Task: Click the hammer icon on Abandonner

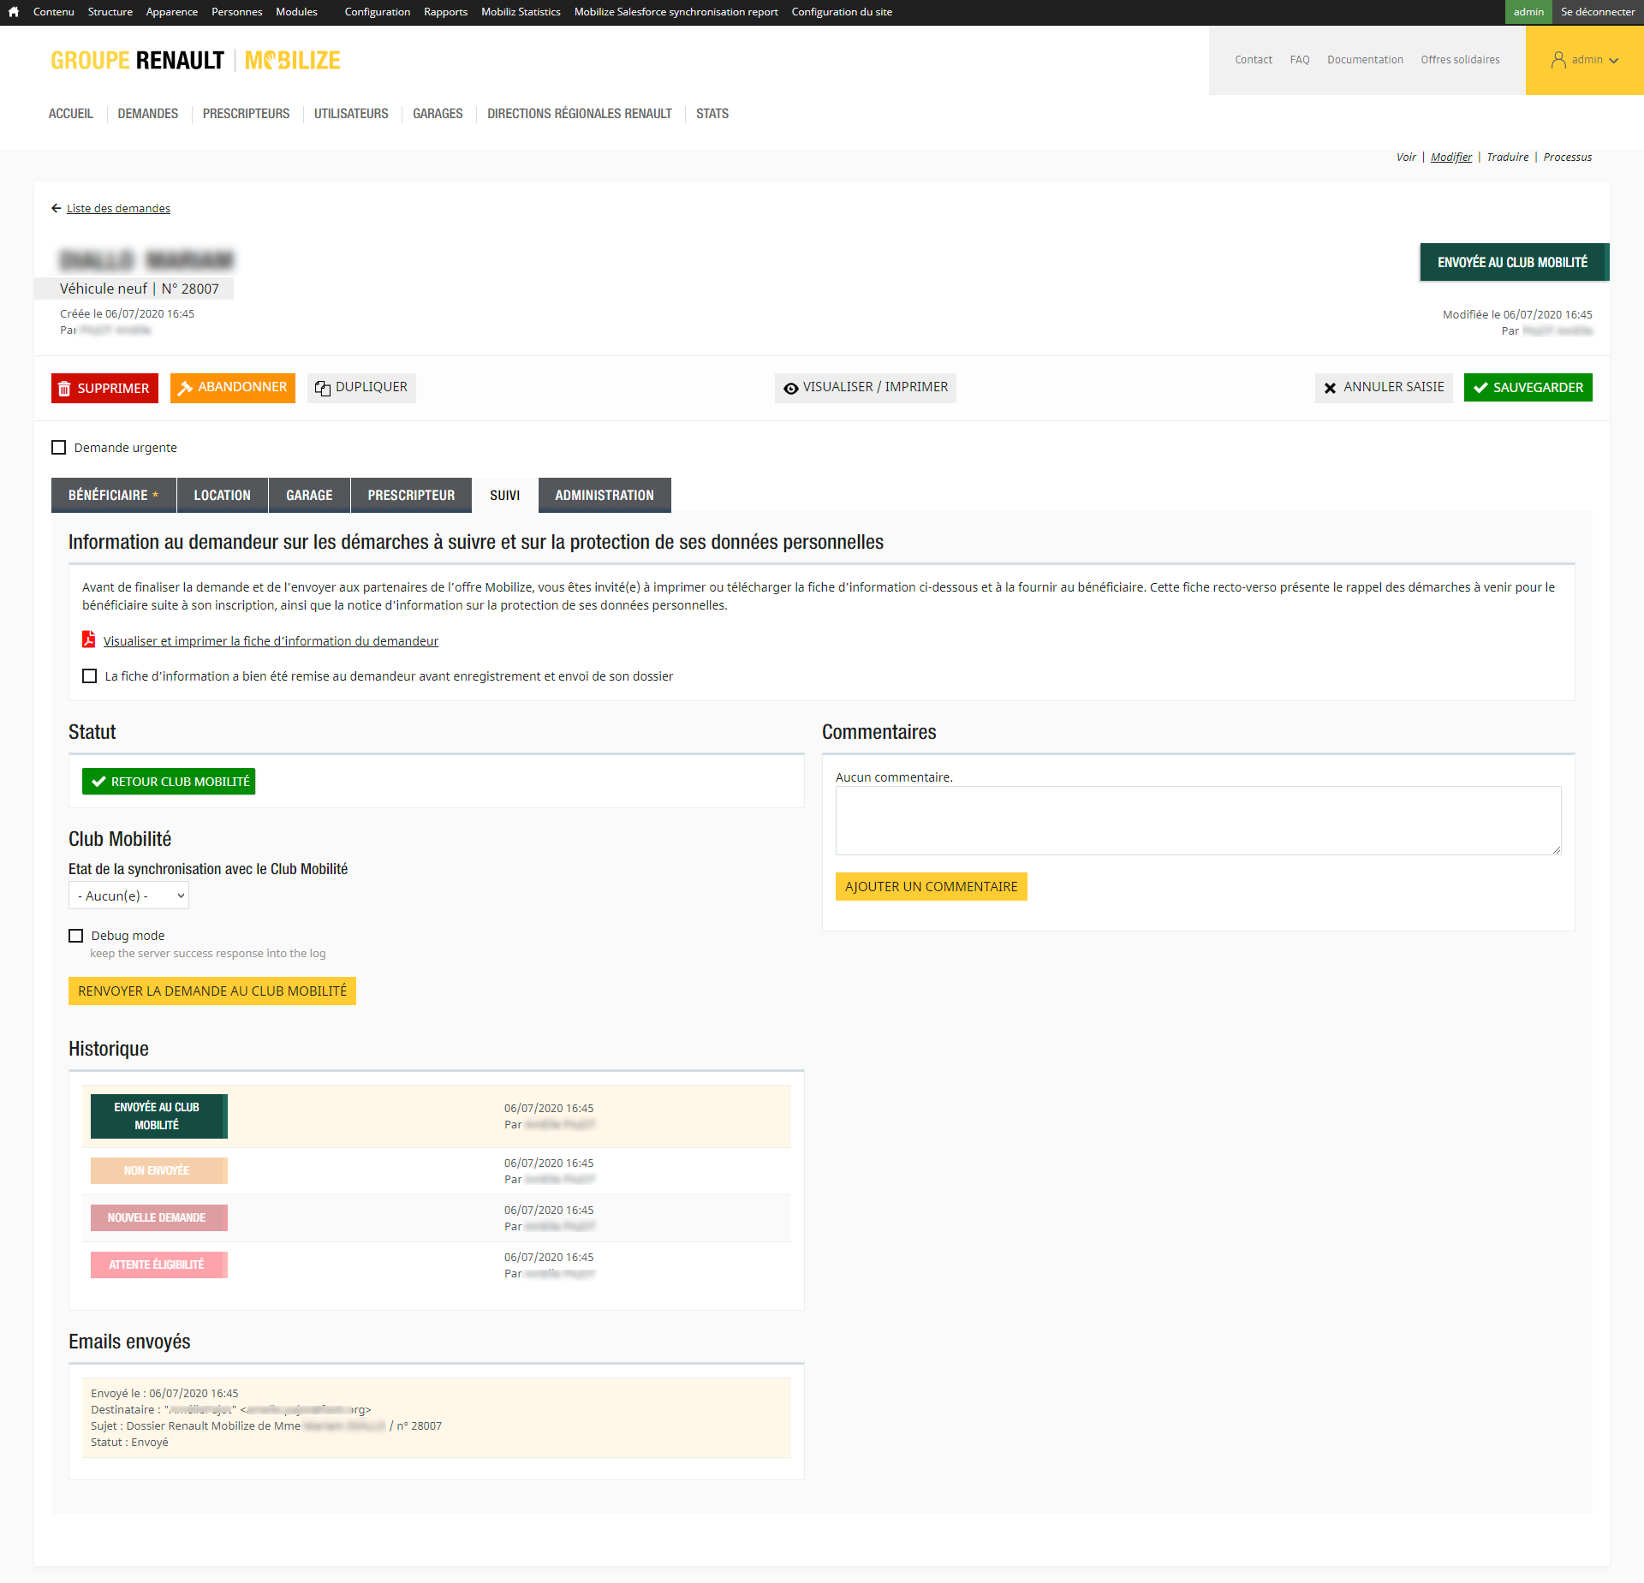Action: [x=185, y=388]
